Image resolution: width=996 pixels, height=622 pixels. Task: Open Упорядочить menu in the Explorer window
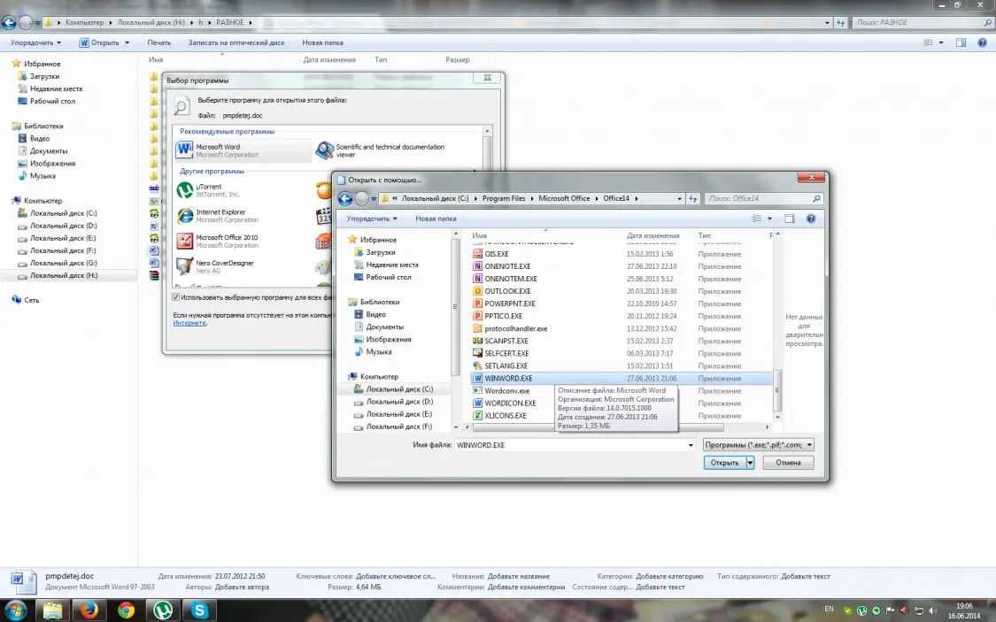[35, 42]
